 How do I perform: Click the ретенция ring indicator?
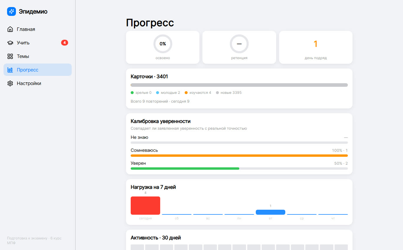tap(239, 44)
